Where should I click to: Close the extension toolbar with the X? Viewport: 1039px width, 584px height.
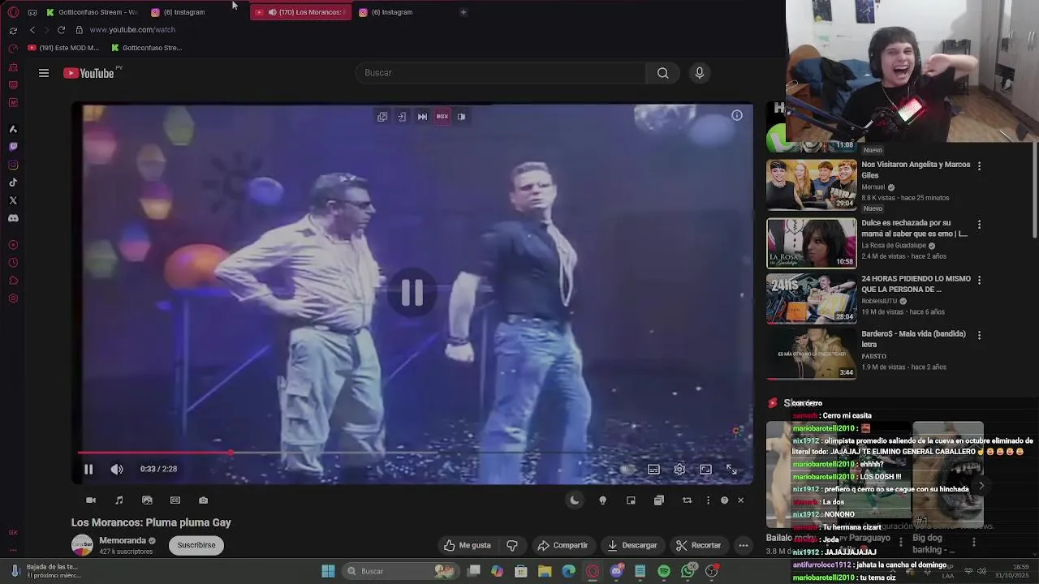tap(740, 500)
